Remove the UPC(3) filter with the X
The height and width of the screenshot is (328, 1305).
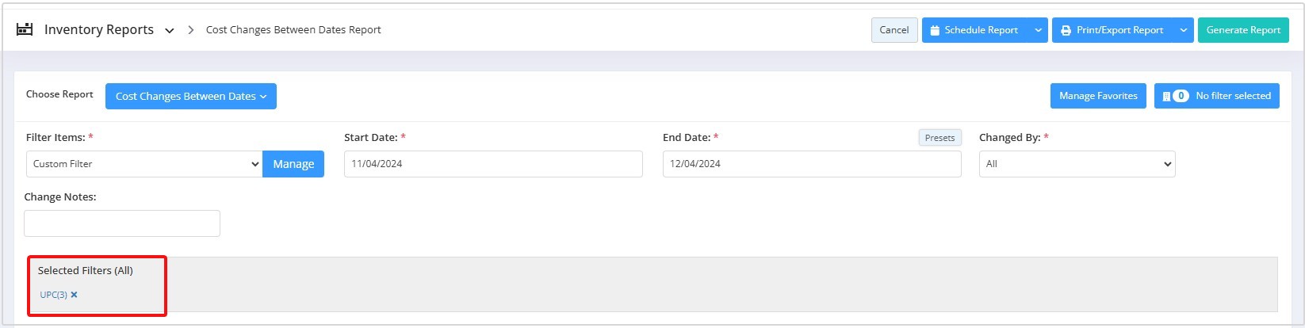click(x=74, y=295)
